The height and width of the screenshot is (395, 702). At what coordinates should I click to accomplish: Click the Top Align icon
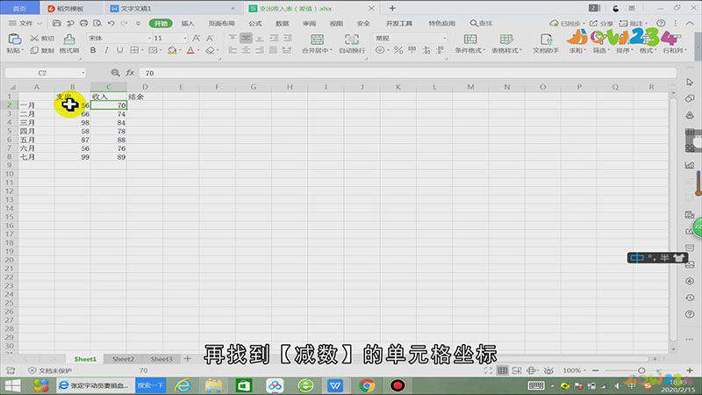click(x=233, y=38)
